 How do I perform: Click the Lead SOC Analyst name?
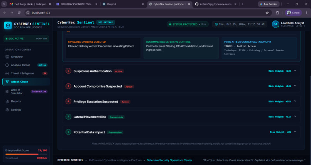coord(292,23)
